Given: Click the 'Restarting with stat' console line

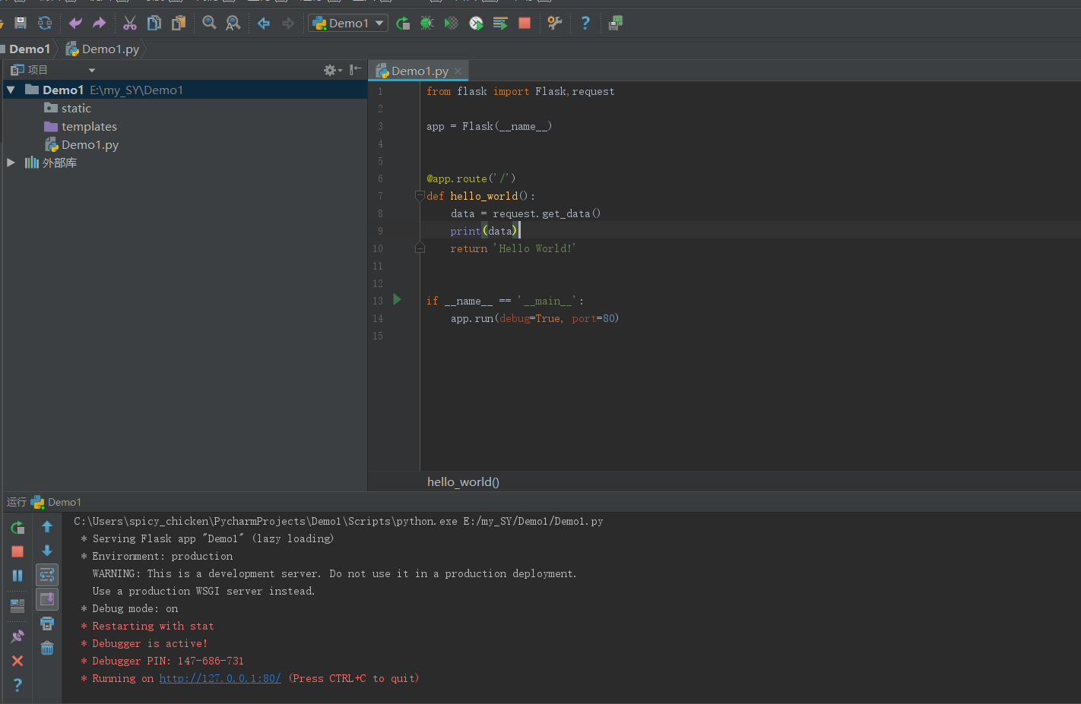Looking at the screenshot, I should click(x=147, y=626).
